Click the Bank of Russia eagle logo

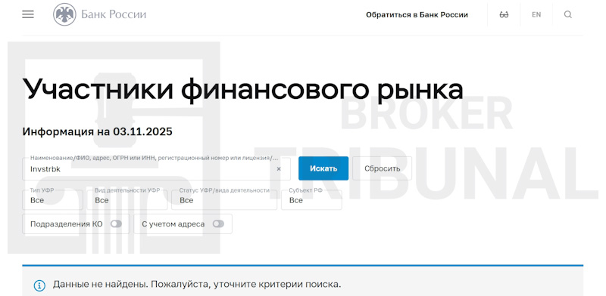64,14
